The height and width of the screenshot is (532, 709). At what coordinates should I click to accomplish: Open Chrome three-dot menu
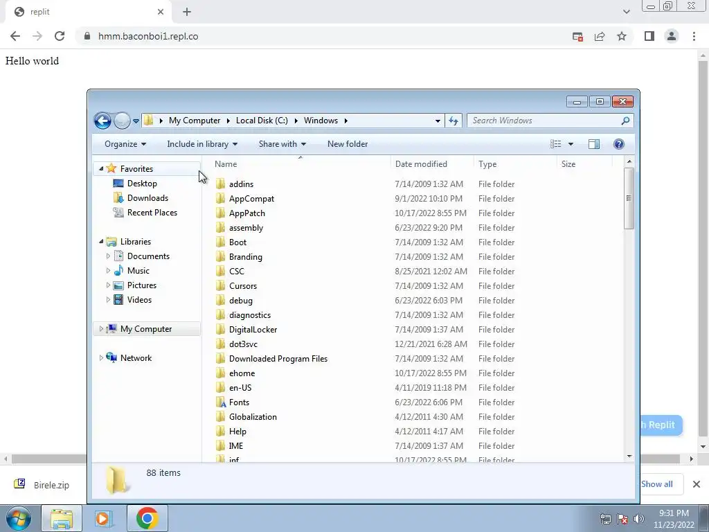click(x=694, y=36)
